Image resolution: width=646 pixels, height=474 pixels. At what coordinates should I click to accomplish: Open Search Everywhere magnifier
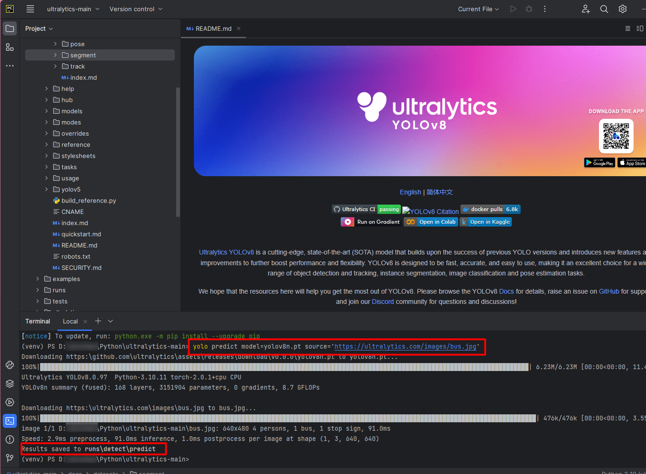[604, 9]
